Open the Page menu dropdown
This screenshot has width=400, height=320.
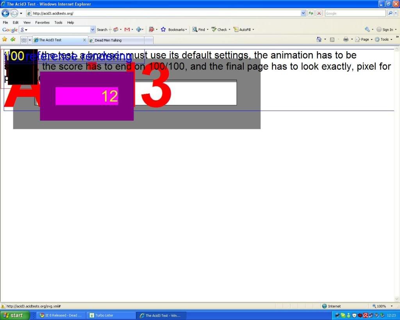(364, 39)
